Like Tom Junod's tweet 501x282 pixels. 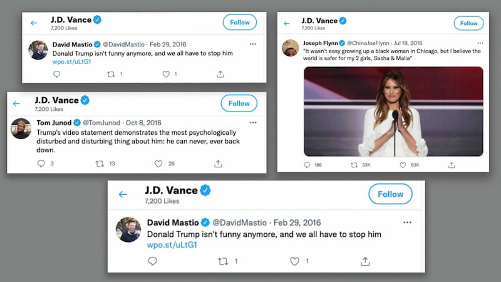[x=158, y=164]
